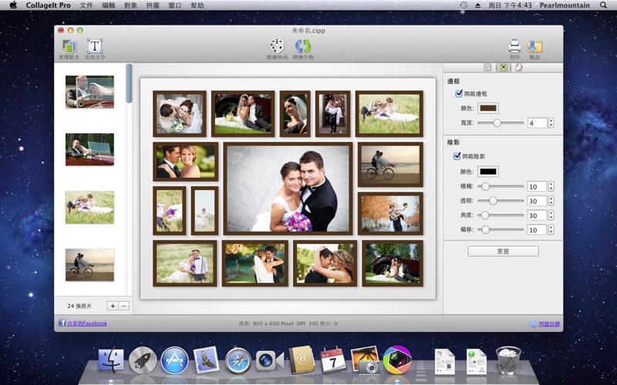Screen dimensions: 617x385
Task: Click the 角度 angle stepper arrows
Action: click(x=551, y=216)
